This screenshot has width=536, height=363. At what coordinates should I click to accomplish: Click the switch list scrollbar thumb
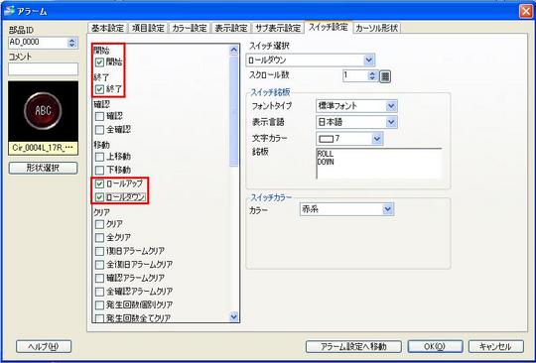(x=234, y=112)
